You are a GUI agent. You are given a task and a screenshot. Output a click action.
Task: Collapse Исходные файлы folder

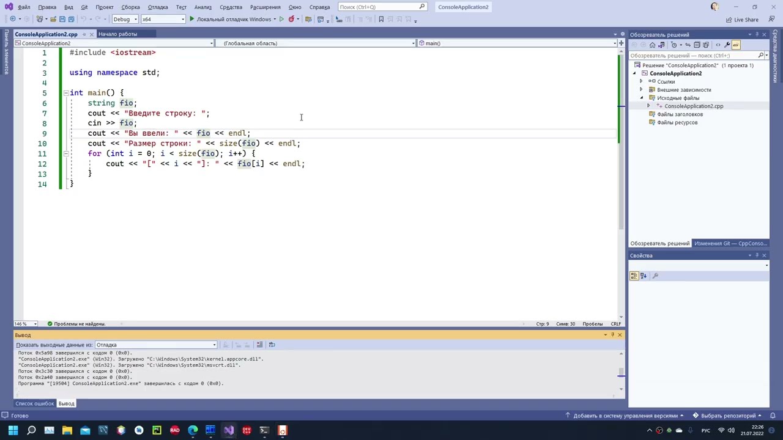coord(641,98)
